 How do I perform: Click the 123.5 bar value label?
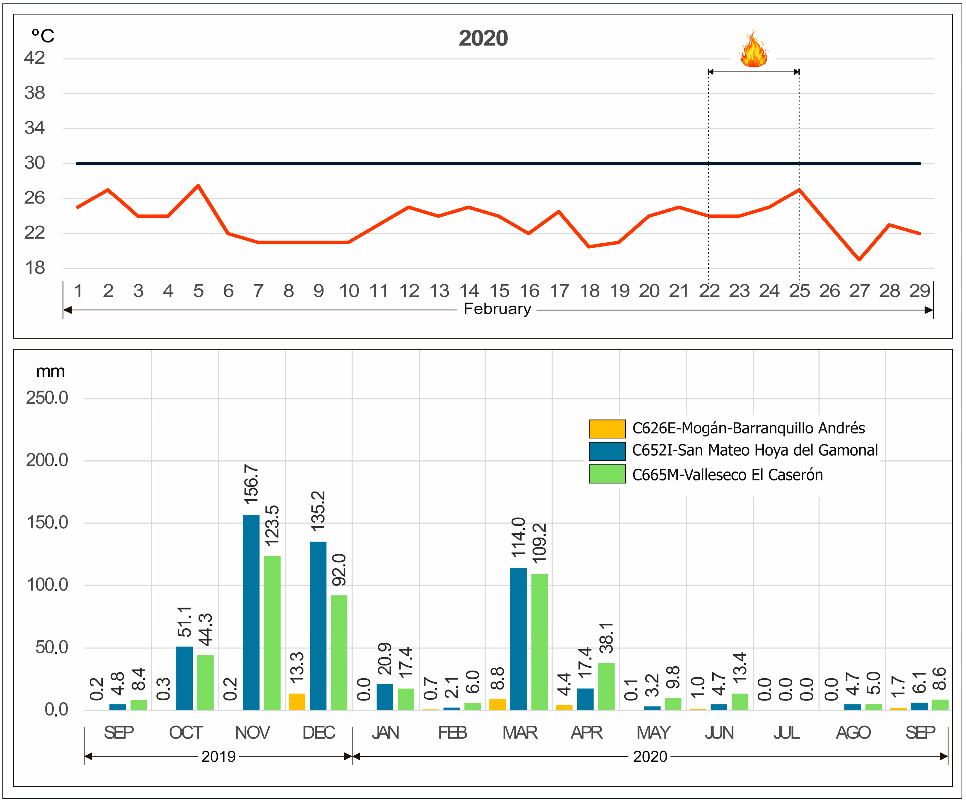pyautogui.click(x=272, y=526)
